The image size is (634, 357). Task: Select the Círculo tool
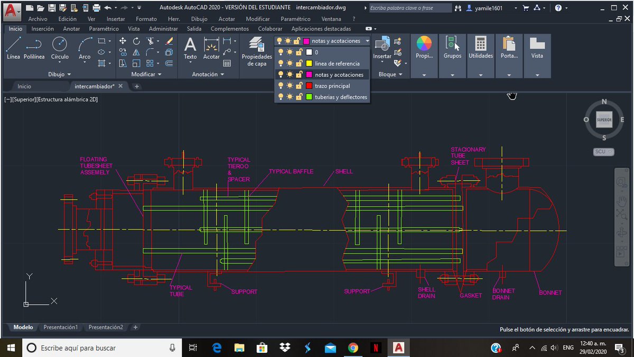[60, 48]
